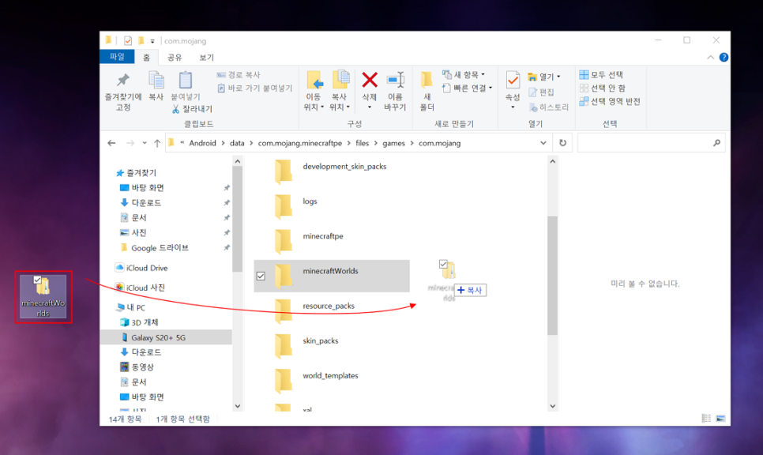Expand the address bar history dropdown
Viewport: 763px width, 455px height.
(543, 143)
